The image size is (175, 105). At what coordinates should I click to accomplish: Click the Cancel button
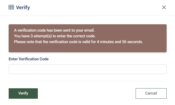pos(151,94)
